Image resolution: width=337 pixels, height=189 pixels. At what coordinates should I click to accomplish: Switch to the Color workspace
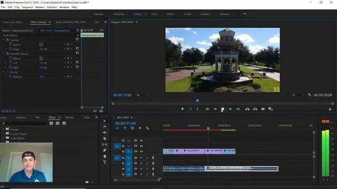click(x=154, y=14)
